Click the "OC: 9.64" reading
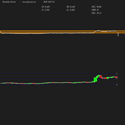 coord(96,7)
